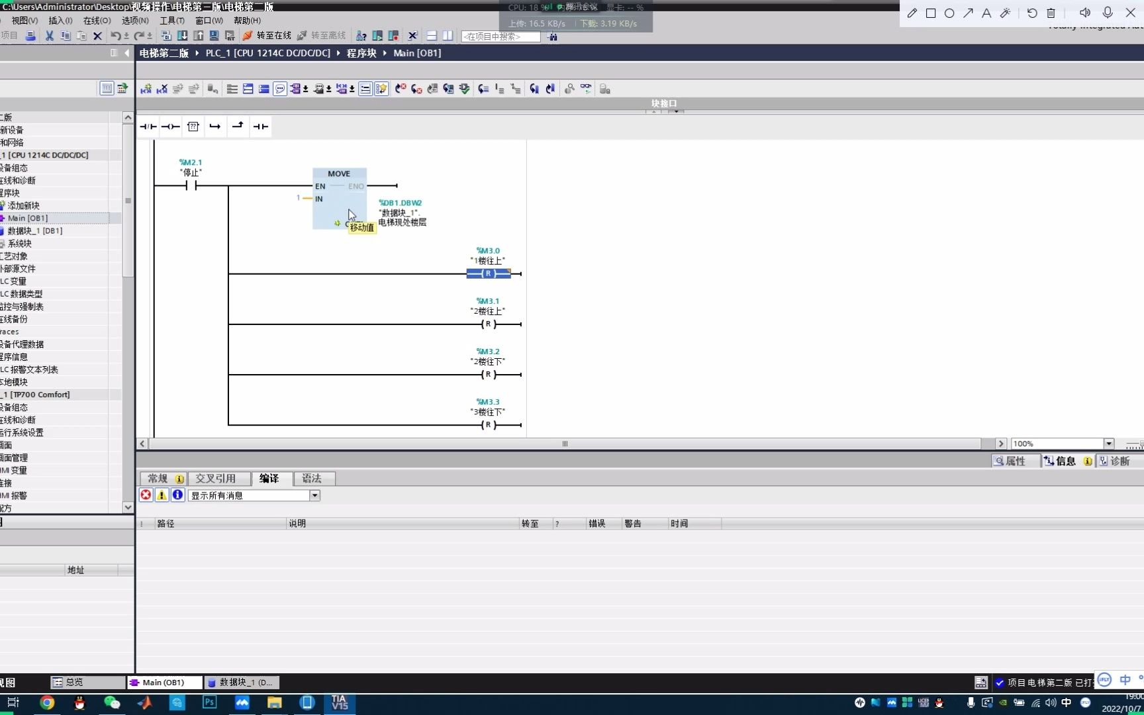Open the 100% zoom level dropdown
This screenshot has height=715, width=1144.
[1109, 444]
